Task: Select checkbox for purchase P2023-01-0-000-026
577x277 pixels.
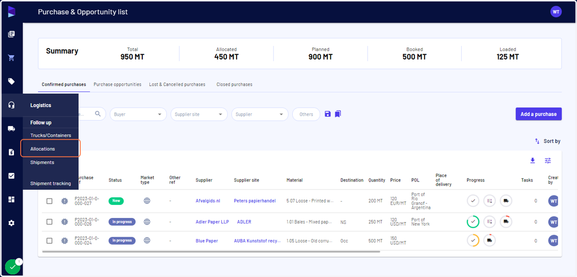Action: [x=50, y=222]
